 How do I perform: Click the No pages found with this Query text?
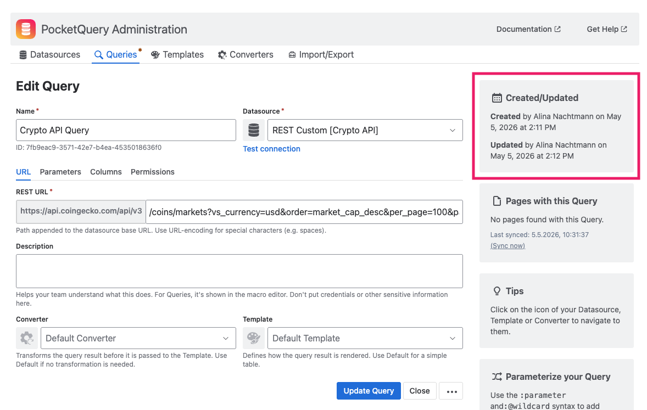[x=546, y=220]
